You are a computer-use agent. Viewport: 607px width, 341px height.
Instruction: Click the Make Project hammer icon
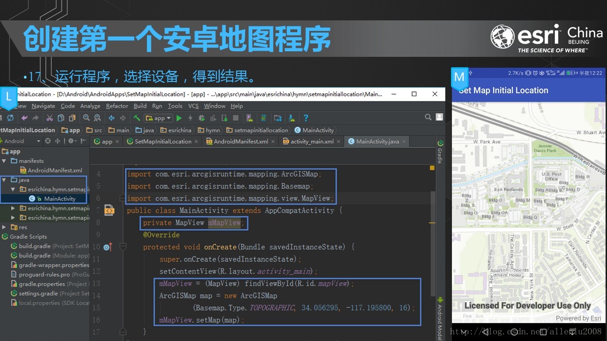(x=137, y=118)
